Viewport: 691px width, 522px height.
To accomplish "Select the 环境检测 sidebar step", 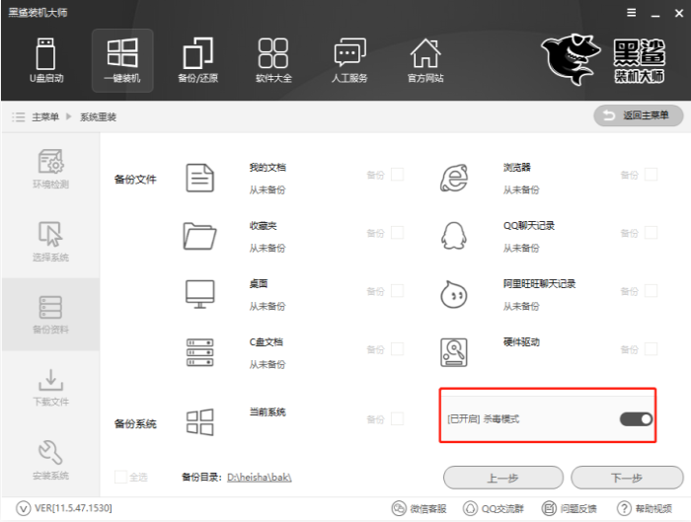I will [x=51, y=169].
